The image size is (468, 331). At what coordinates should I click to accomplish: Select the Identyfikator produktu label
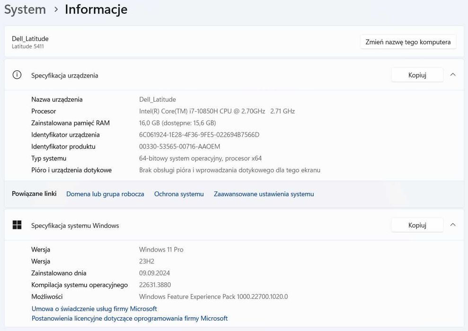[63, 147]
